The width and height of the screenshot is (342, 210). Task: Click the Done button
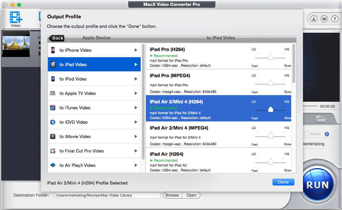click(x=283, y=182)
